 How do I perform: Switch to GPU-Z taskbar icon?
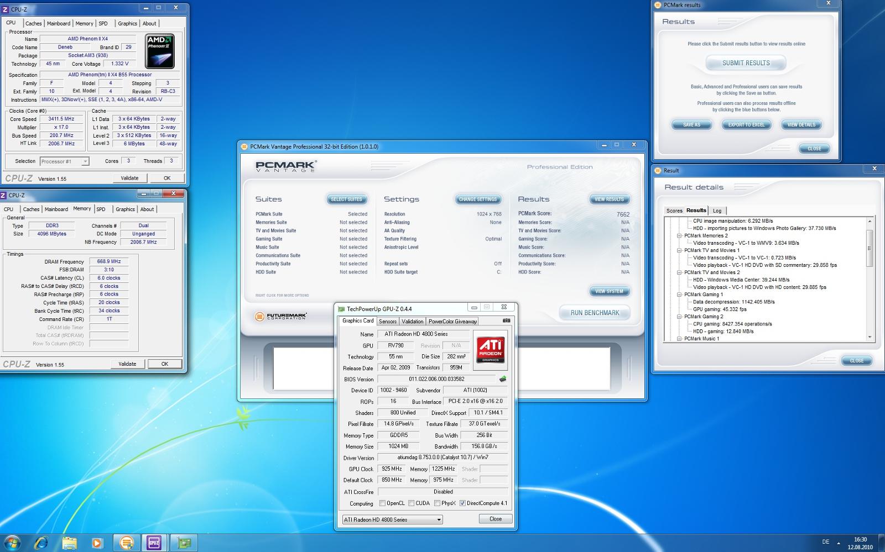click(x=184, y=543)
